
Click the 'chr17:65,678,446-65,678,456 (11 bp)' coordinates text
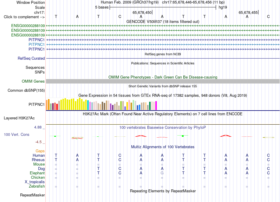coord(193,2)
